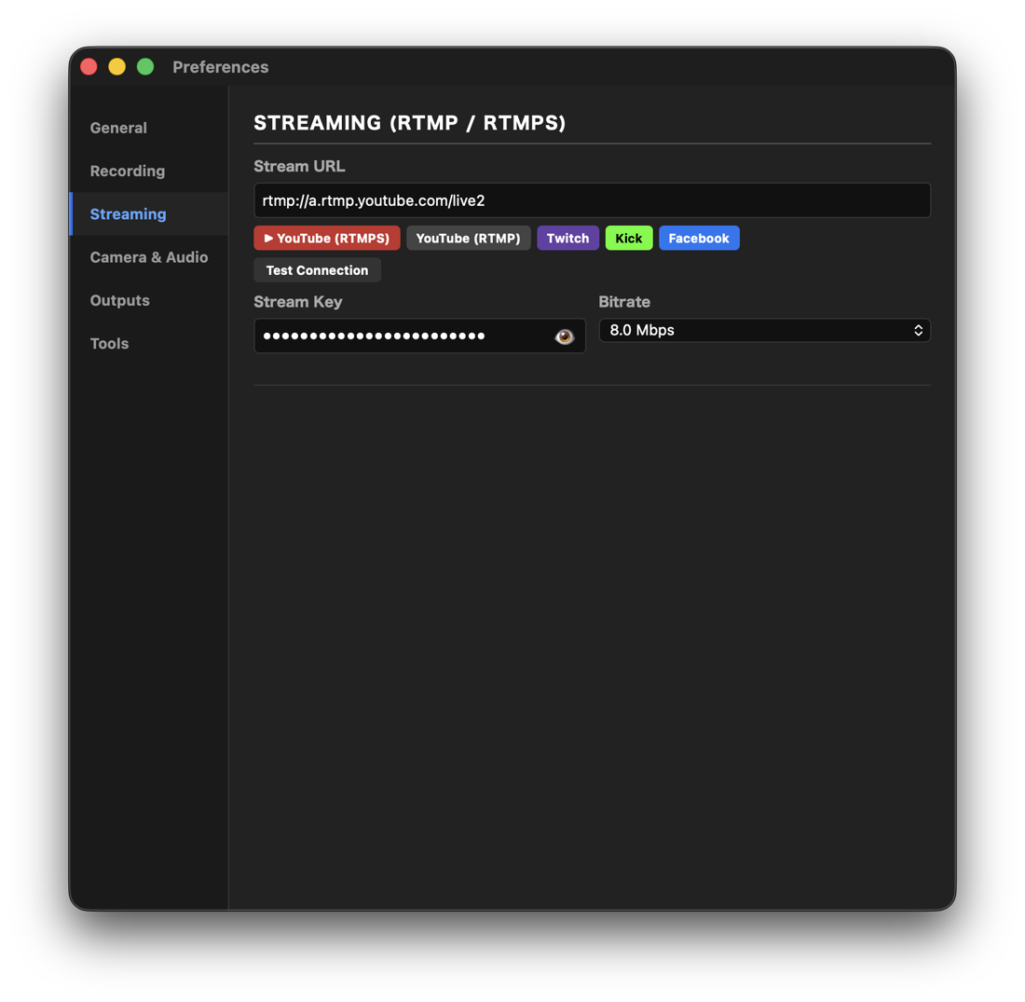Viewport: 1025px width, 1002px height.
Task: Click Test Connection button
Action: pos(317,270)
